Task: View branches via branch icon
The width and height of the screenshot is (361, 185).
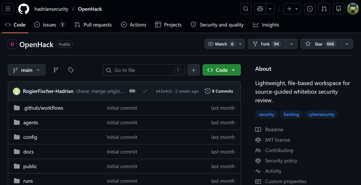Action: pyautogui.click(x=56, y=70)
